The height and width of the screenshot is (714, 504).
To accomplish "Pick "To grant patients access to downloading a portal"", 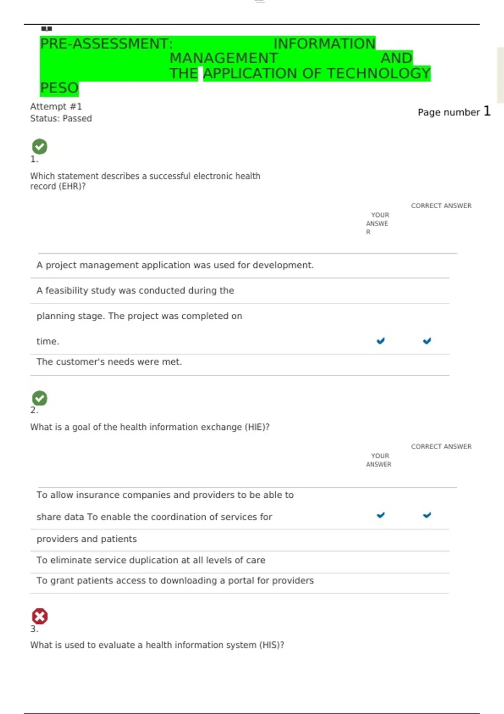I will [175, 581].
